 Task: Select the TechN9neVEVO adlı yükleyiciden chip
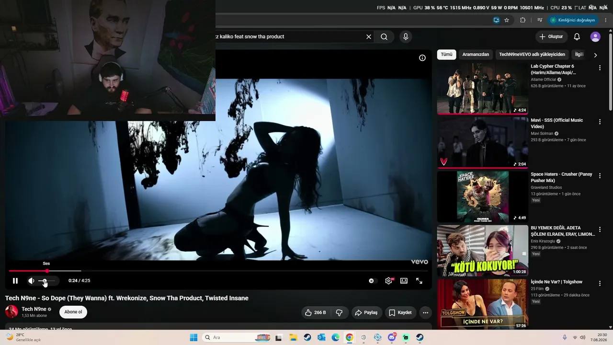point(532,55)
